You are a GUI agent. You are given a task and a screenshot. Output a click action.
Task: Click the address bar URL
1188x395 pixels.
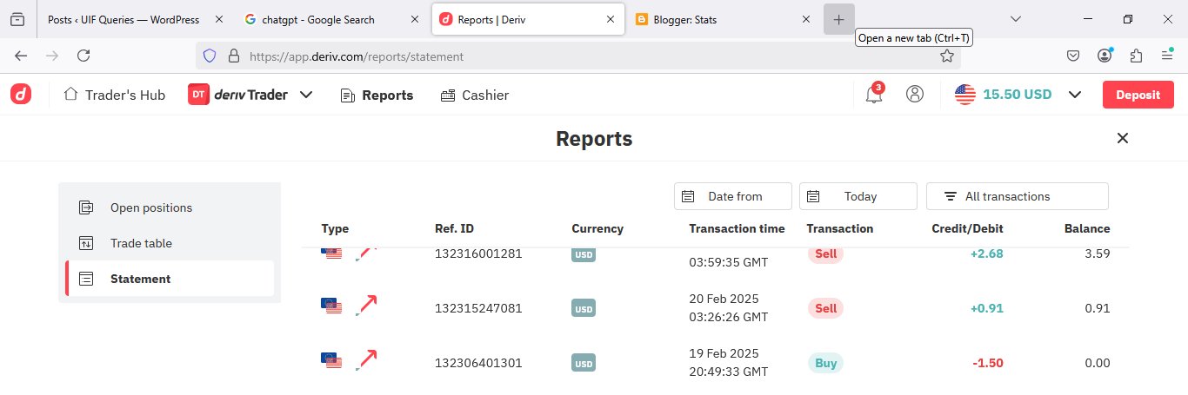tap(357, 56)
